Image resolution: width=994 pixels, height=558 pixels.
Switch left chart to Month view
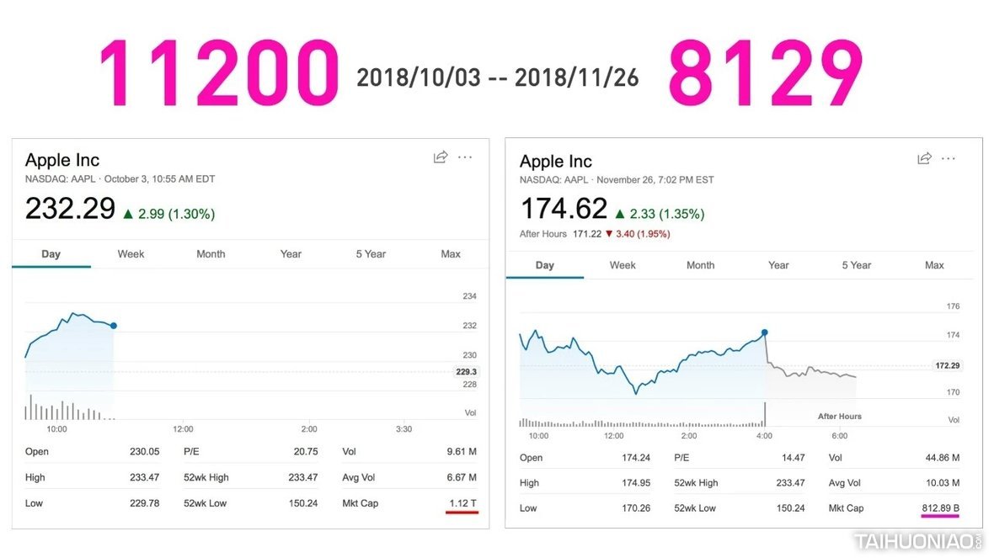[x=211, y=254]
